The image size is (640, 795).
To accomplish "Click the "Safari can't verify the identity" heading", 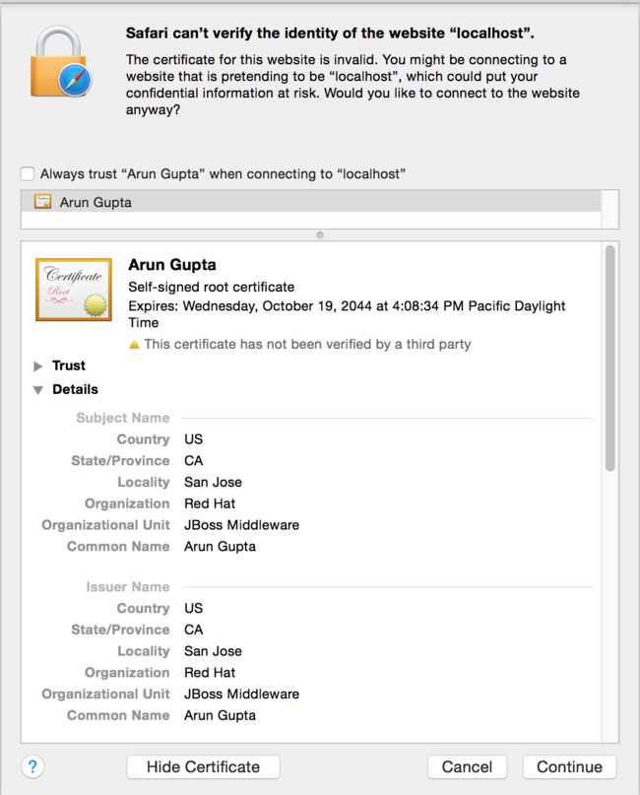I will pyautogui.click(x=330, y=33).
